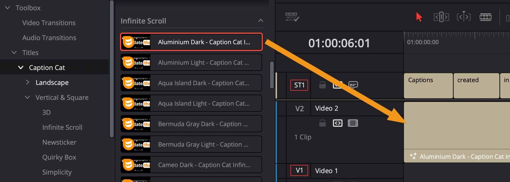Viewport: 510px width, 182px height.
Task: Switch to Trim Edit Mode
Action: [441, 17]
